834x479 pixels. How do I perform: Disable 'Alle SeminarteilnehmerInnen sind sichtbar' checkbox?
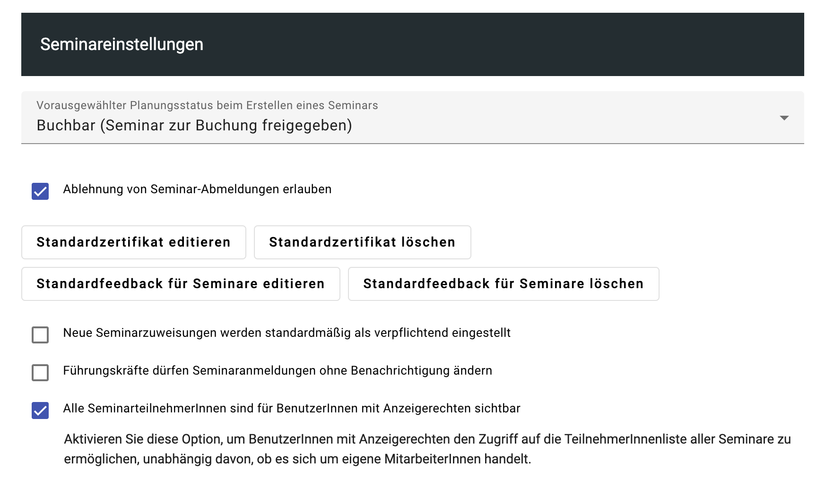tap(40, 411)
